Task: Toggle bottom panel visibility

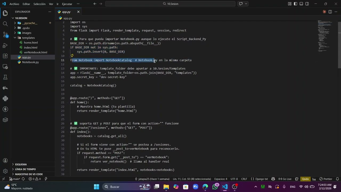Action: click(301, 4)
